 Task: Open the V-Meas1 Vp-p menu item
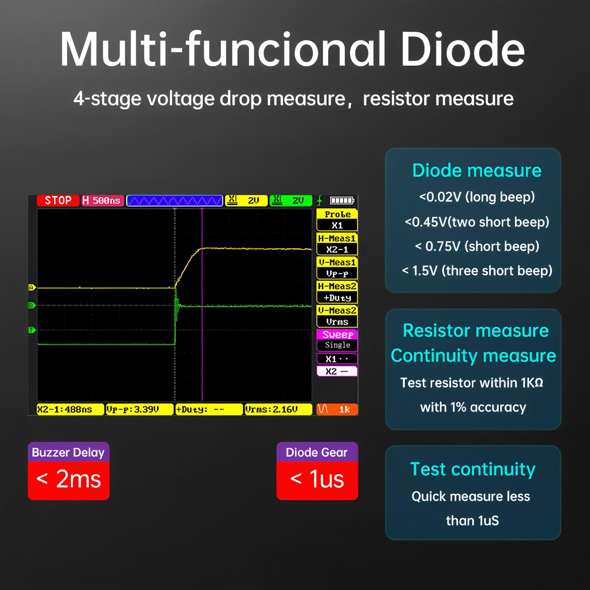337,268
